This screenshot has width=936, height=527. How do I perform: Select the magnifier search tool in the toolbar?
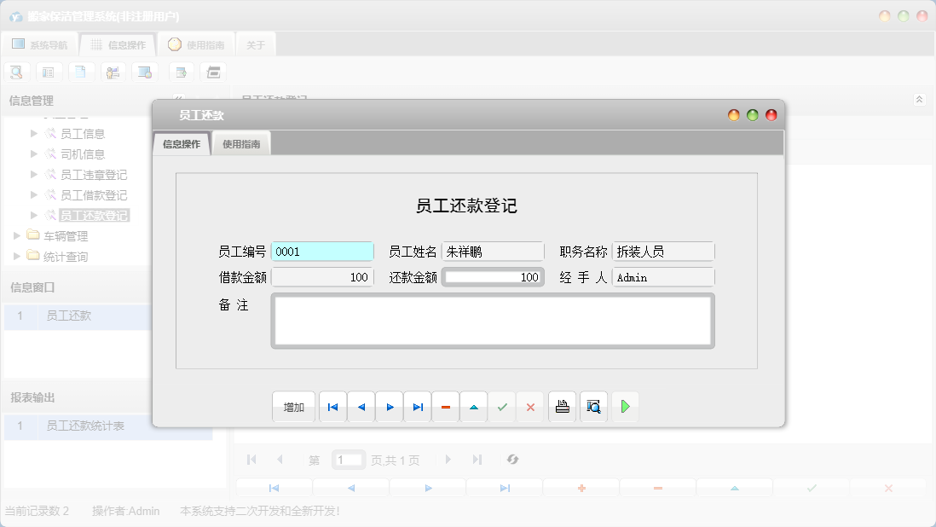16,72
